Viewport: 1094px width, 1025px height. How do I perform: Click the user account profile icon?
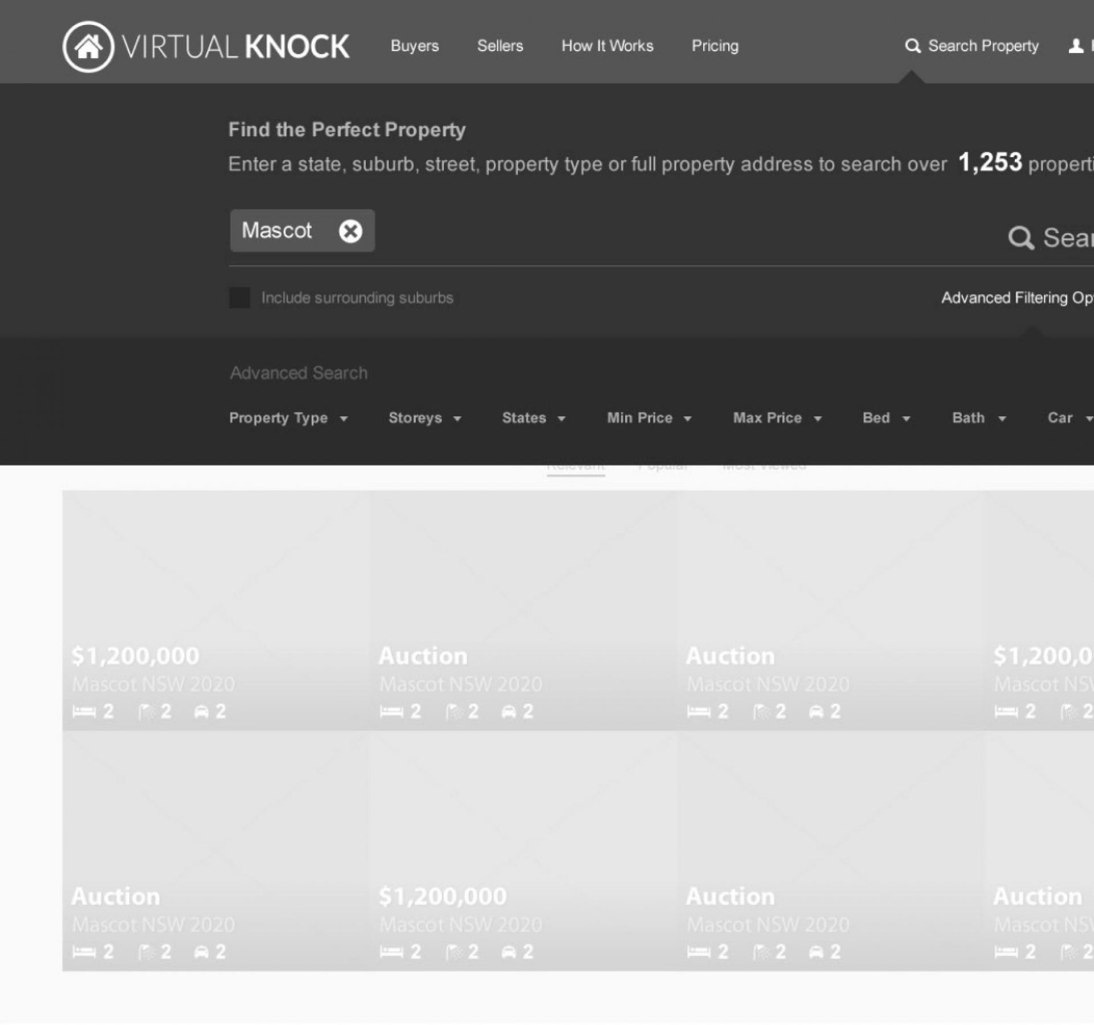[x=1076, y=46]
